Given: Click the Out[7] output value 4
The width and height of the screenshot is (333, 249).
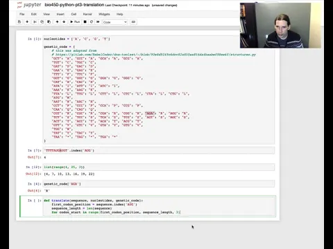Looking at the screenshot, I should [x=45, y=157].
